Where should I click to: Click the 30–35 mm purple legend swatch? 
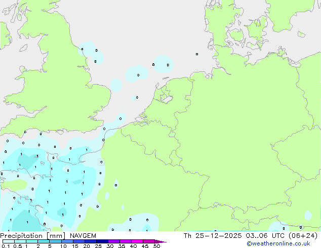pyautogui.click(x=114, y=241)
